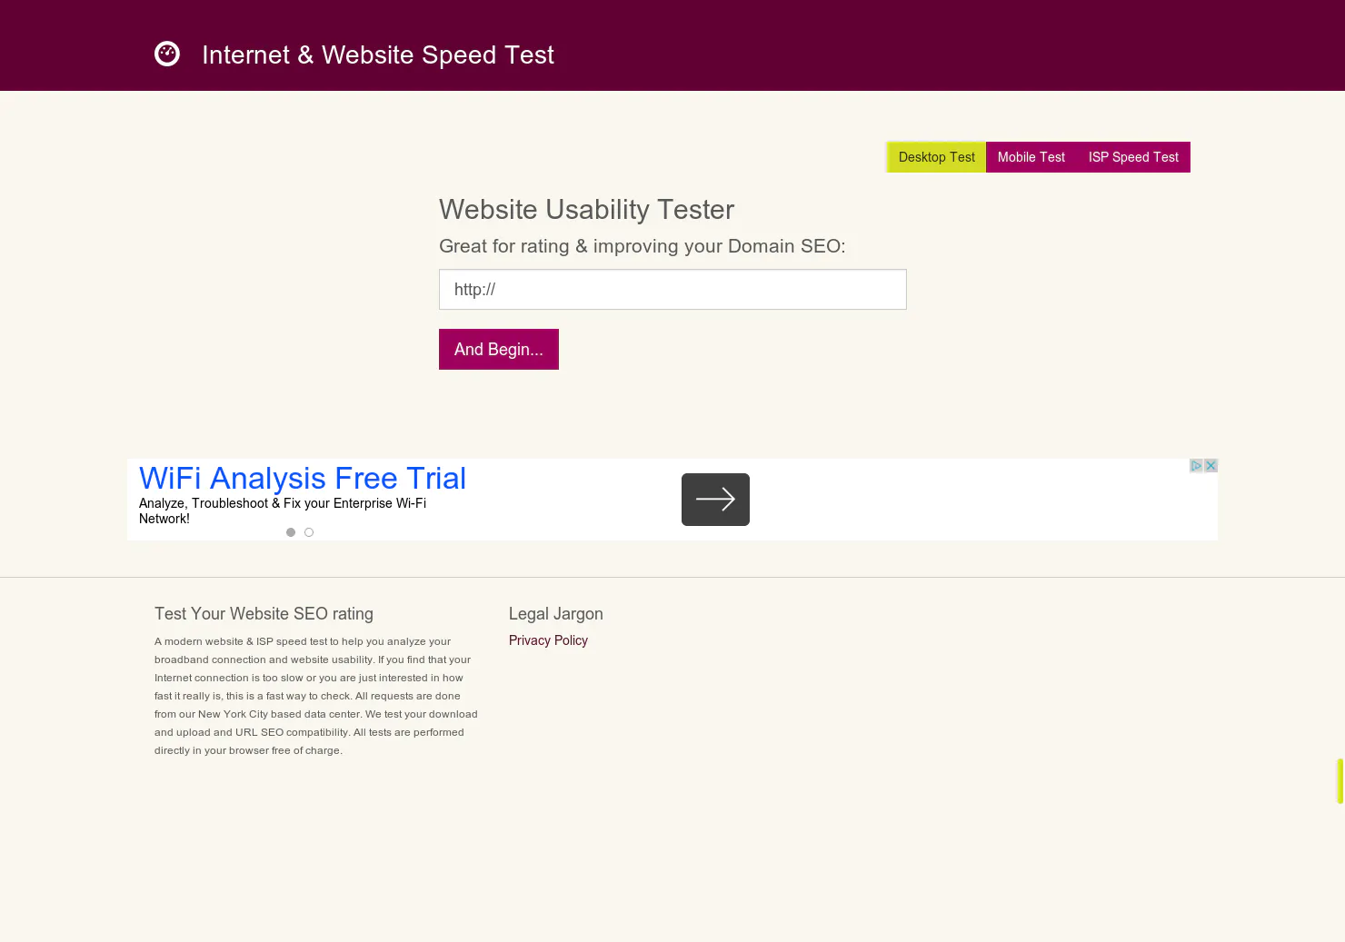Select the second ad carousel dot
The width and height of the screenshot is (1345, 942).
tap(309, 532)
